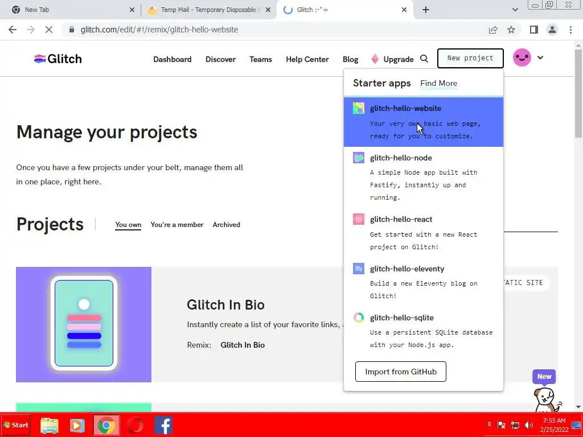583x437 pixels.
Task: Open the Glitch In Bio thumbnail
Action: (x=84, y=324)
